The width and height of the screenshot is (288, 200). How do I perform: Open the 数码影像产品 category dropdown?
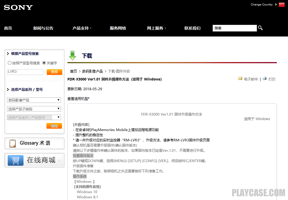(x=34, y=100)
